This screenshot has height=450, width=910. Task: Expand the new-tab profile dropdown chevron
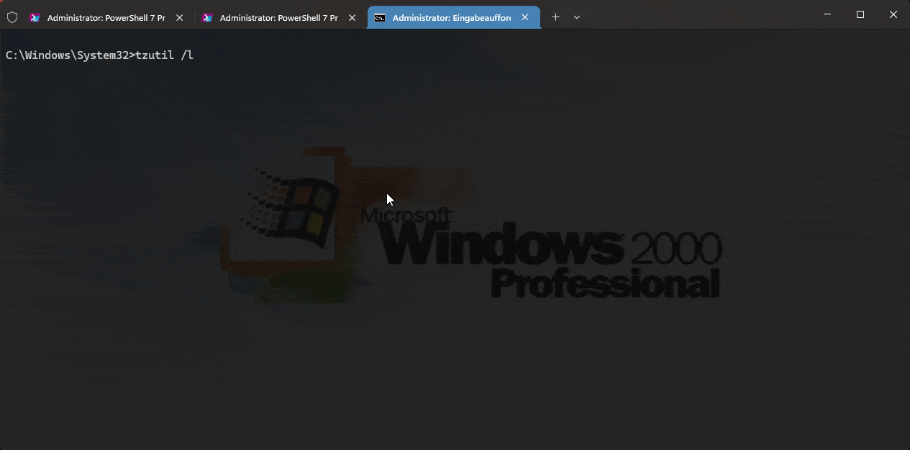pyautogui.click(x=577, y=17)
